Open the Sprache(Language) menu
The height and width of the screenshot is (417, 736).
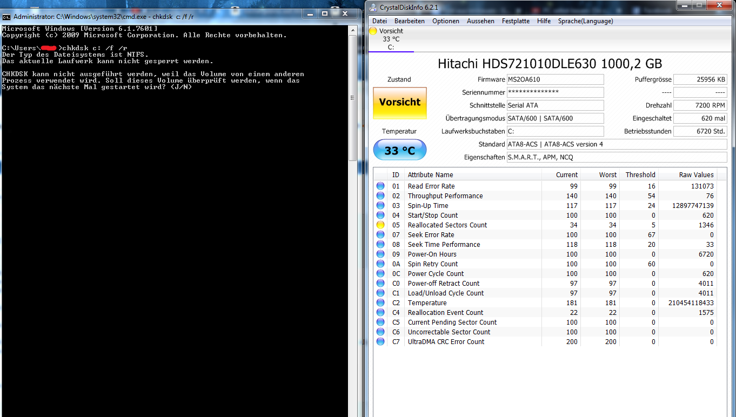[x=585, y=21]
